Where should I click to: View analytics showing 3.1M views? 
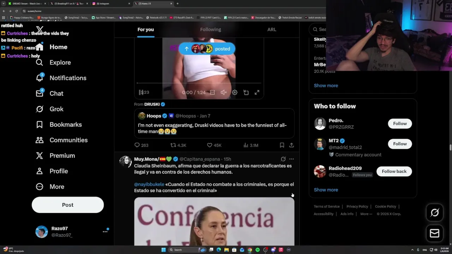(251, 145)
